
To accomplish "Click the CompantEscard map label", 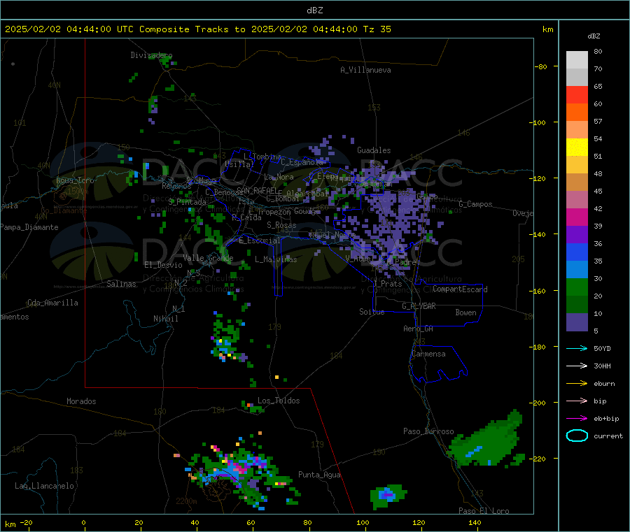I will [x=460, y=289].
